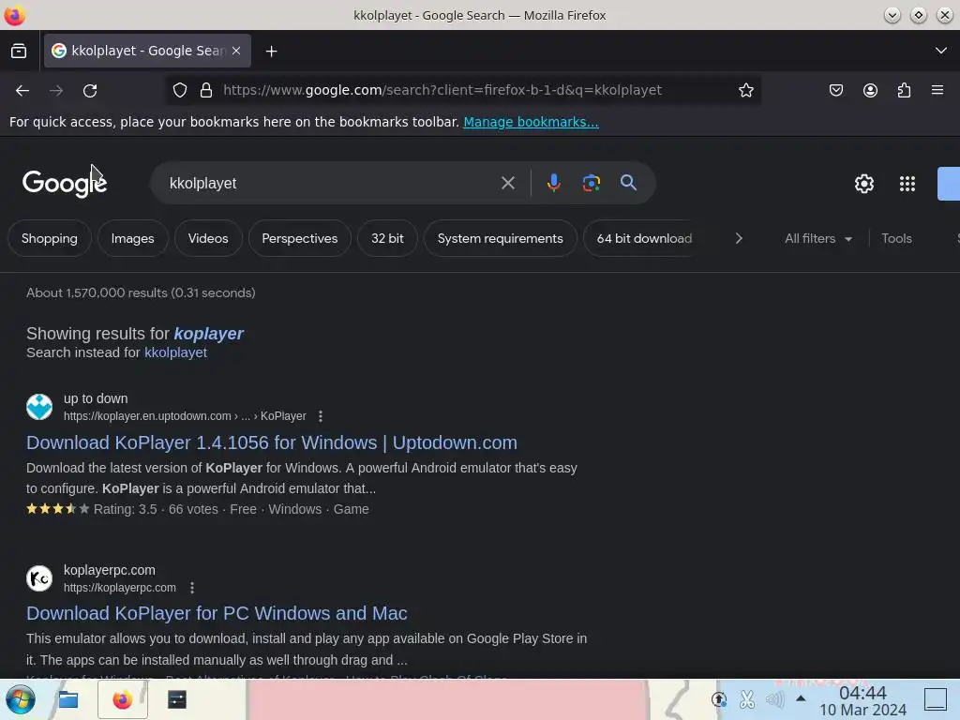This screenshot has height=720, width=960.
Task: Click the koplayer.en.uptodown.com URL
Action: point(185,416)
